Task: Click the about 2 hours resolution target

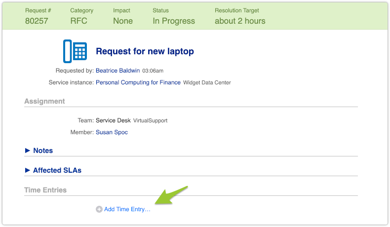Action: pos(240,21)
